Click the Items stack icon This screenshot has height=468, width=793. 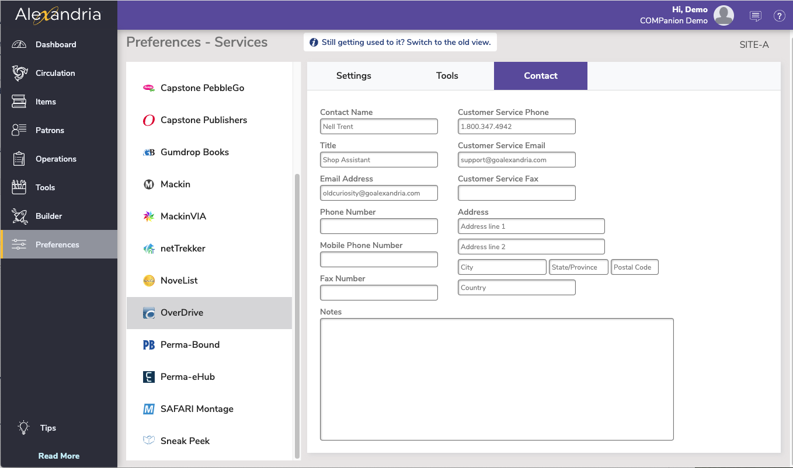coord(19,102)
